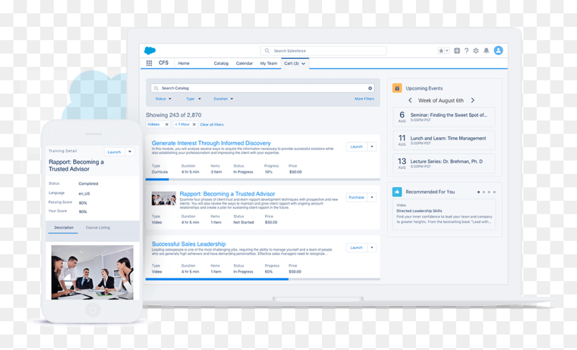Open the favorites list dropdown arrow

447,51
